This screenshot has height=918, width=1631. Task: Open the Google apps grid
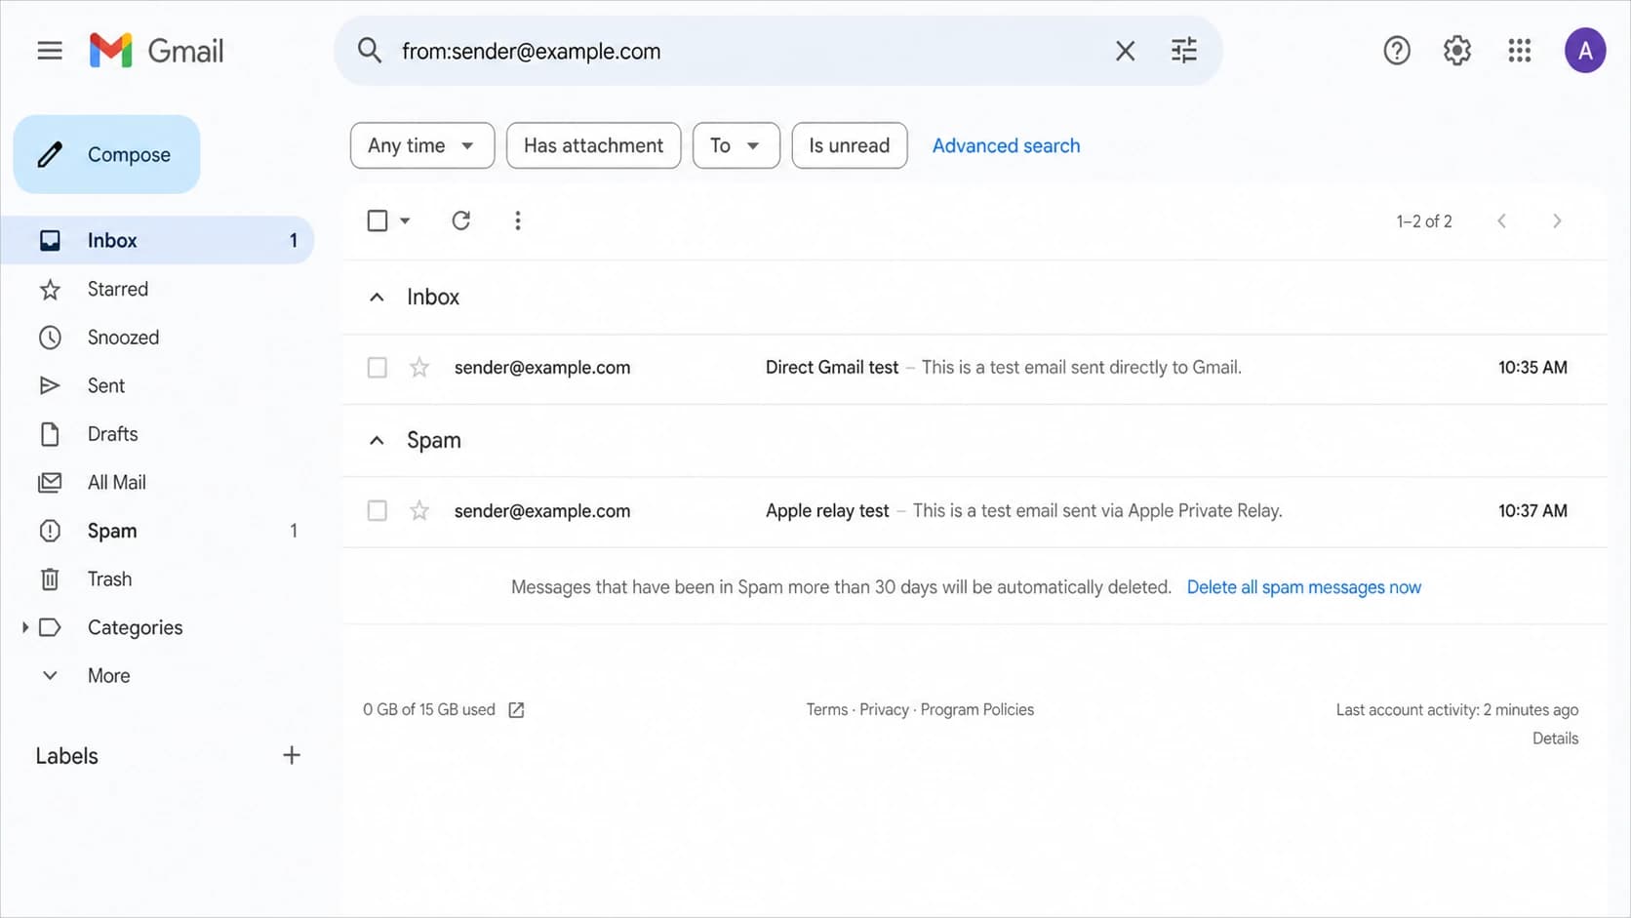click(1519, 51)
